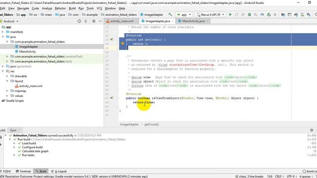Expand the Run tasks node
The width and height of the screenshot is (317, 178).
[14, 155]
